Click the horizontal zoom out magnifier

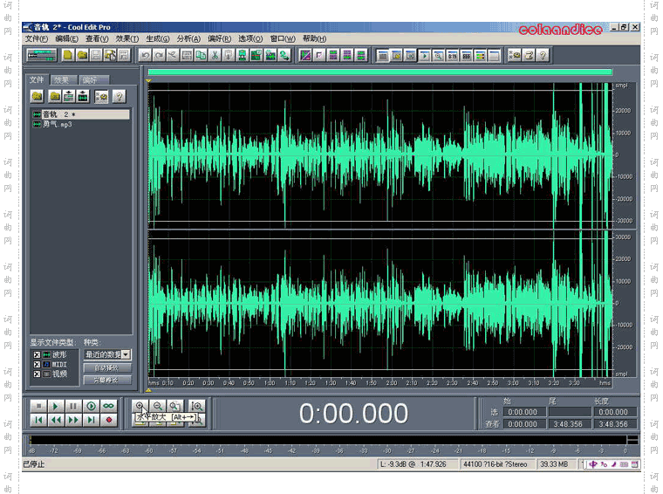(158, 406)
